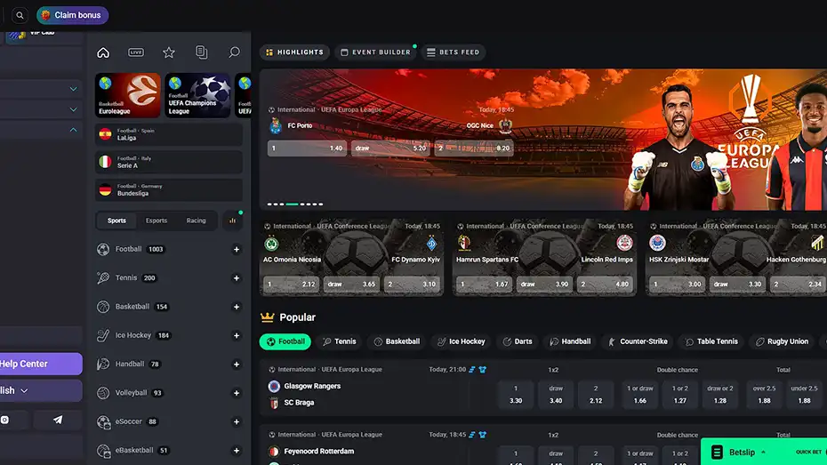The width and height of the screenshot is (827, 465).
Task: Select the active banner carousel indicator
Action: pos(293,204)
